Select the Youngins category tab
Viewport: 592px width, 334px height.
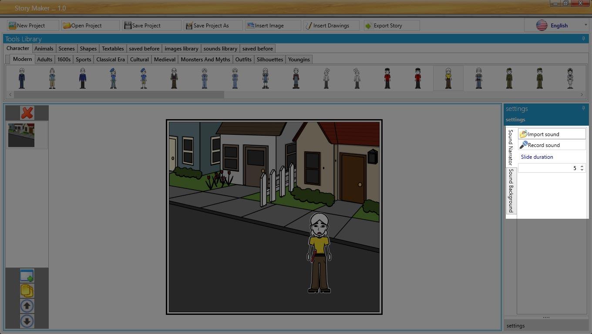coord(299,60)
